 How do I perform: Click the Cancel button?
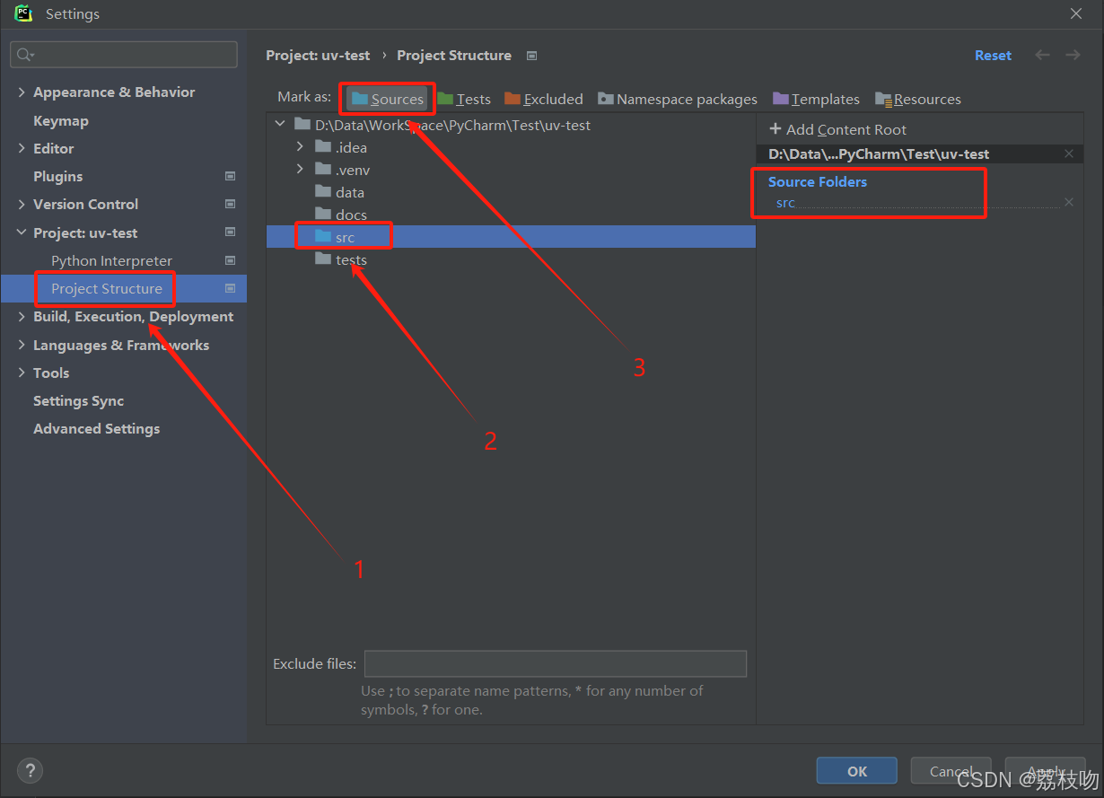click(951, 770)
